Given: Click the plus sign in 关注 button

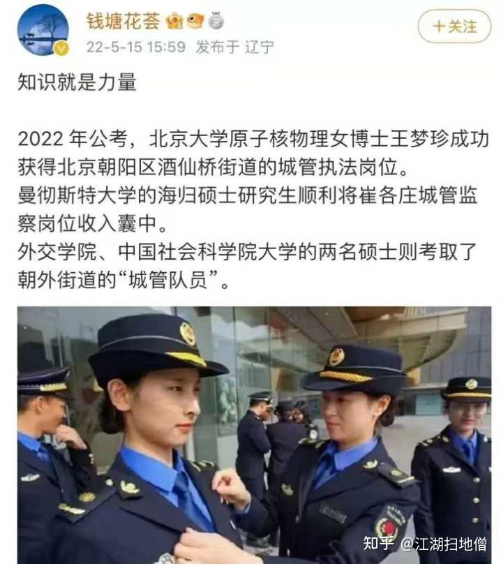Looking at the screenshot, I should 440,27.
